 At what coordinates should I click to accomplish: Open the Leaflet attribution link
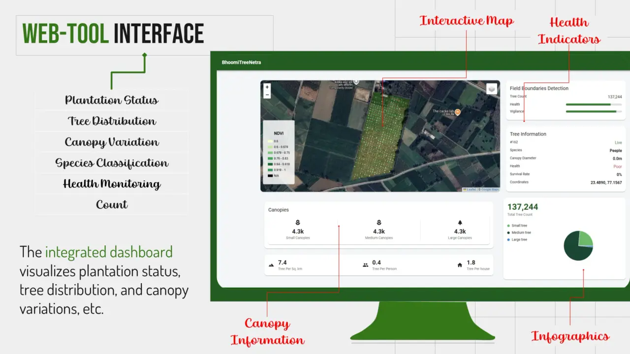[471, 189]
